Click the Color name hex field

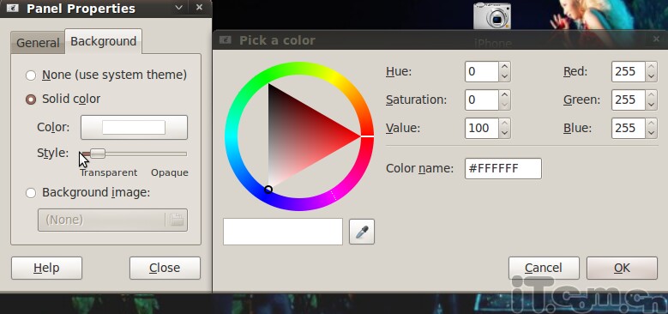coord(503,169)
